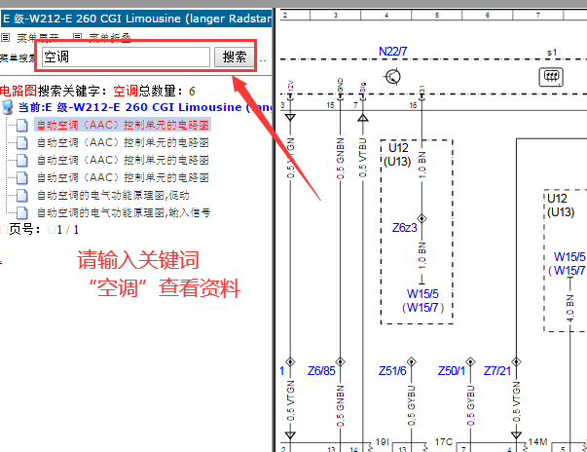Screen dimensions: 587x452
Task: Click the 搜索 search button
Action: pos(235,56)
